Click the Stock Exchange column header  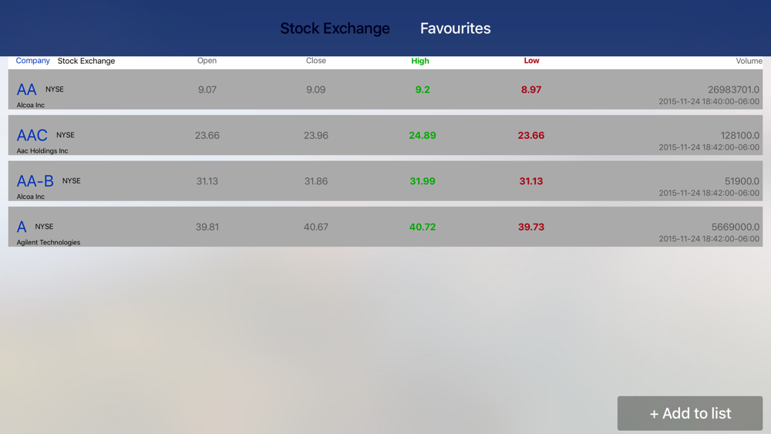tap(86, 61)
